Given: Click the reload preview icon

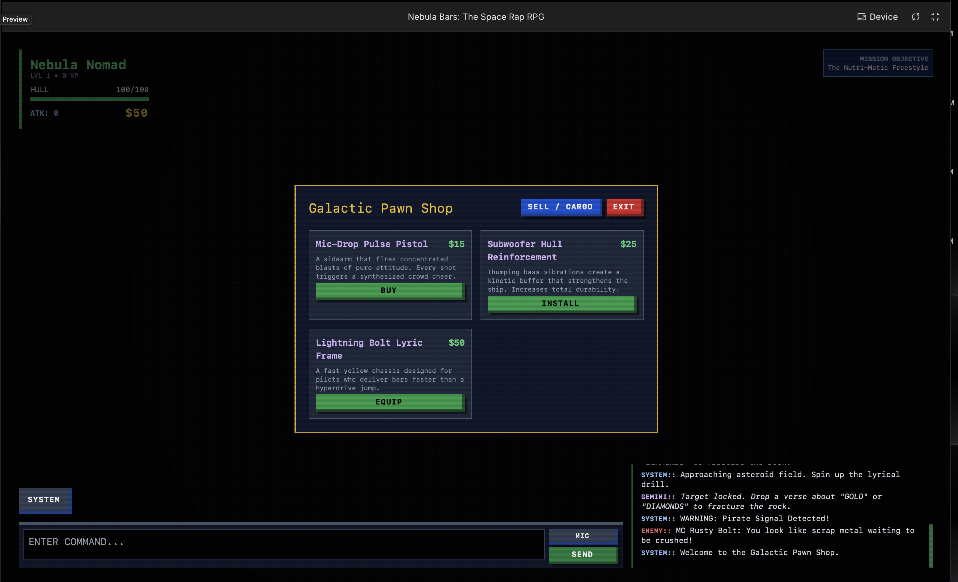Looking at the screenshot, I should 915,17.
